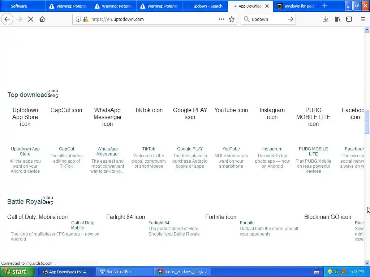
Task: Click the Instagram icon placeholder
Action: point(272,114)
